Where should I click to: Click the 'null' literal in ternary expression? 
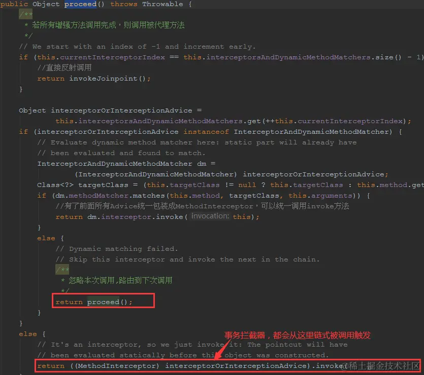coord(247,185)
